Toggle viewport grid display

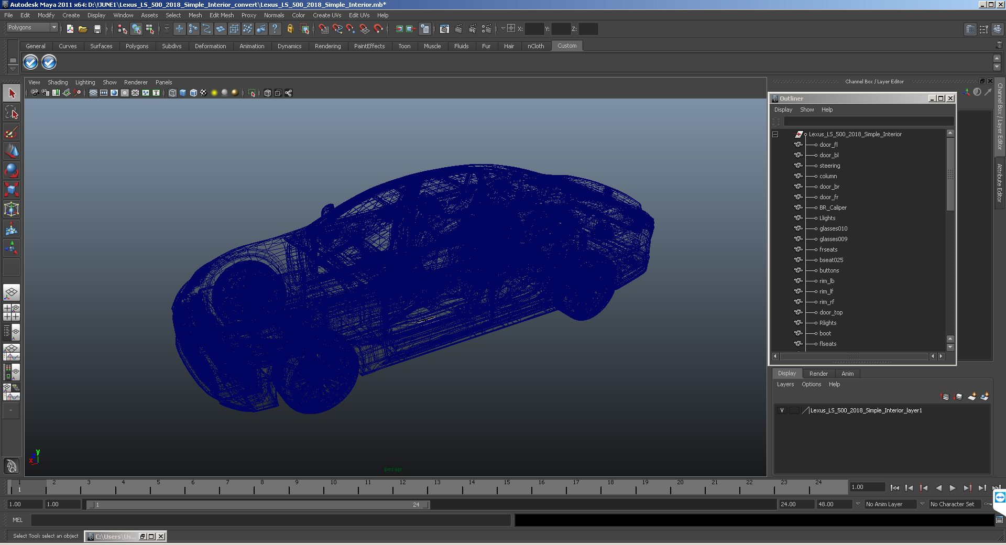(x=93, y=93)
